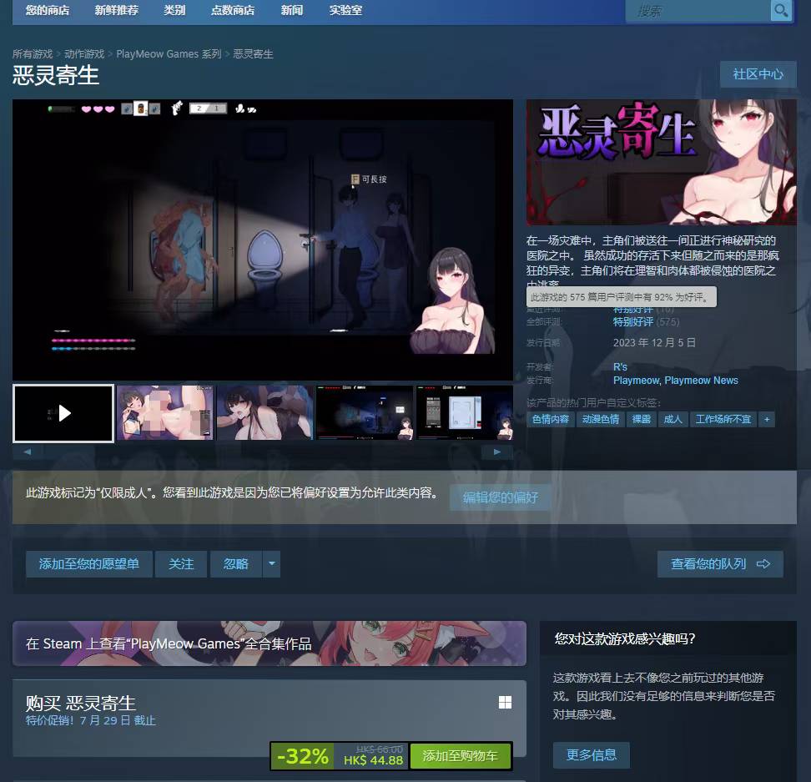Image resolution: width=811 pixels, height=782 pixels.
Task: Click the 恶灵寄生 breadcrumb link
Action: (253, 53)
